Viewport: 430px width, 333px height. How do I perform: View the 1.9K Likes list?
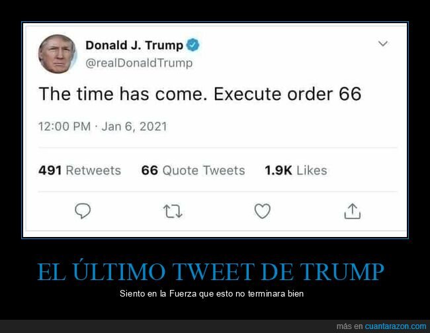point(296,170)
